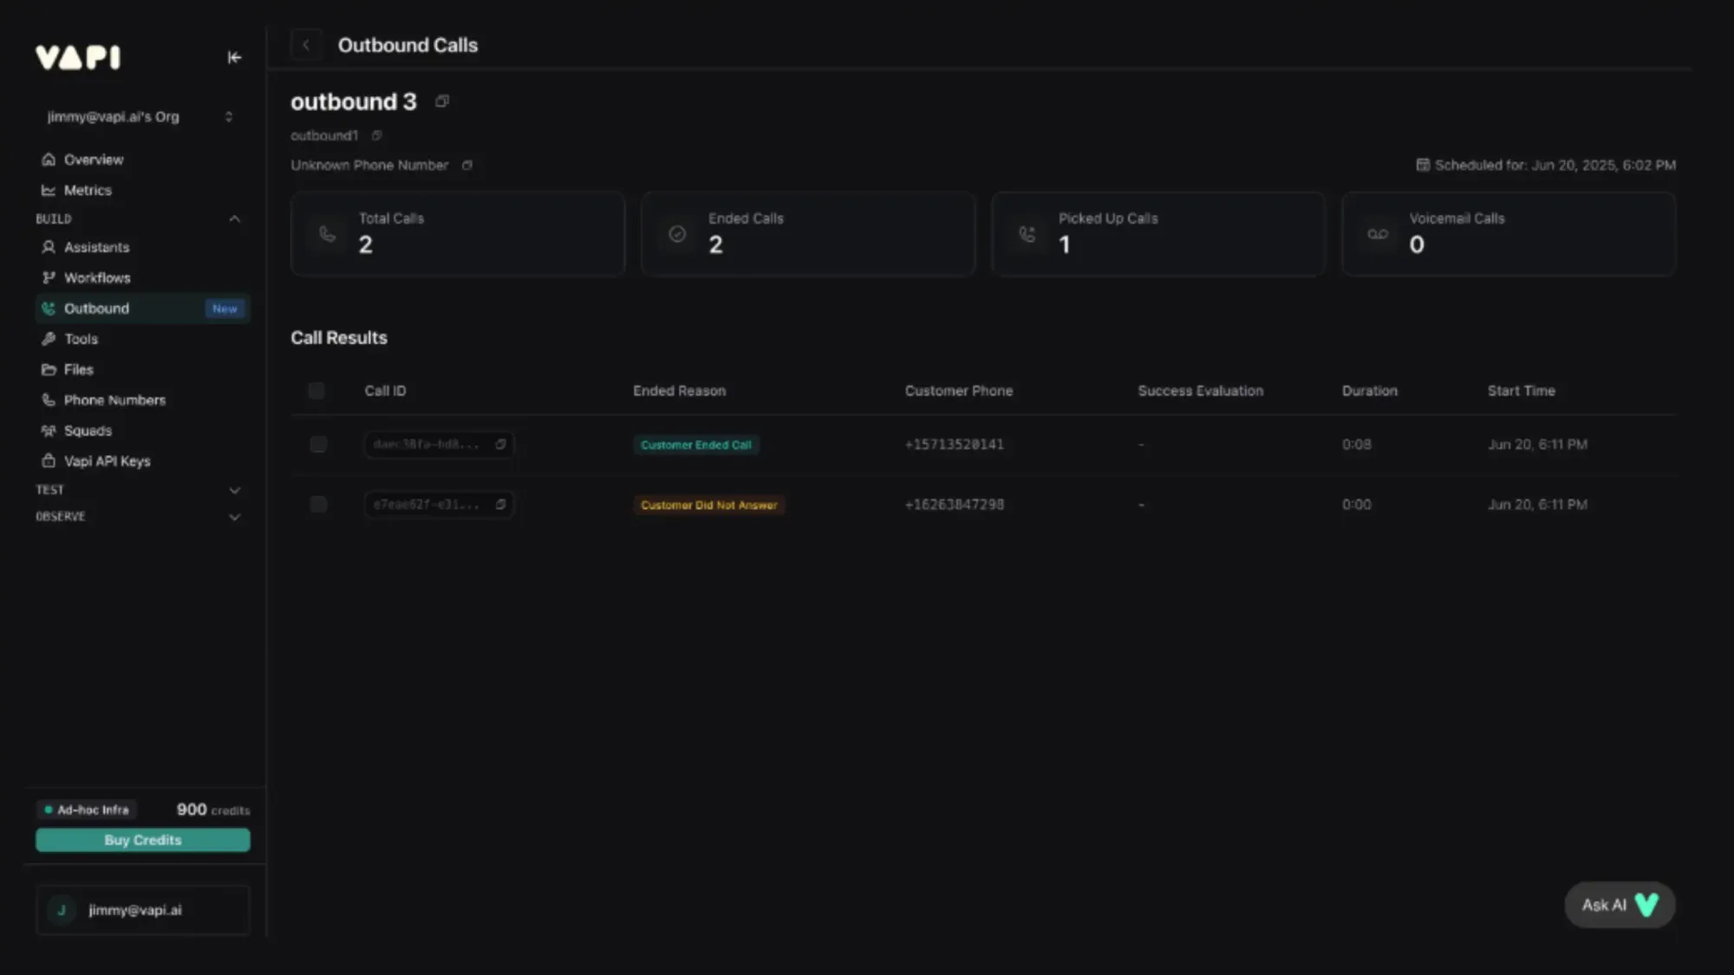The image size is (1734, 975).
Task: Open Assistants in the sidebar
Action: click(x=96, y=248)
